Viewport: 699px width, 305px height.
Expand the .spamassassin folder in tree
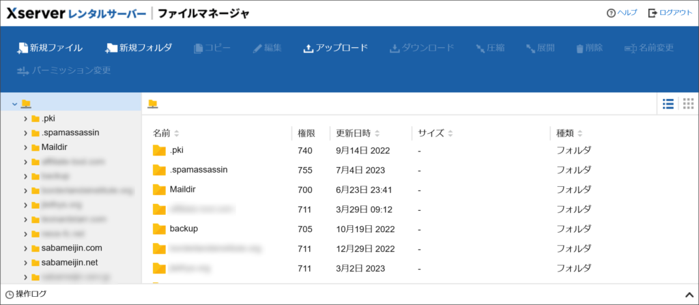[25, 133]
